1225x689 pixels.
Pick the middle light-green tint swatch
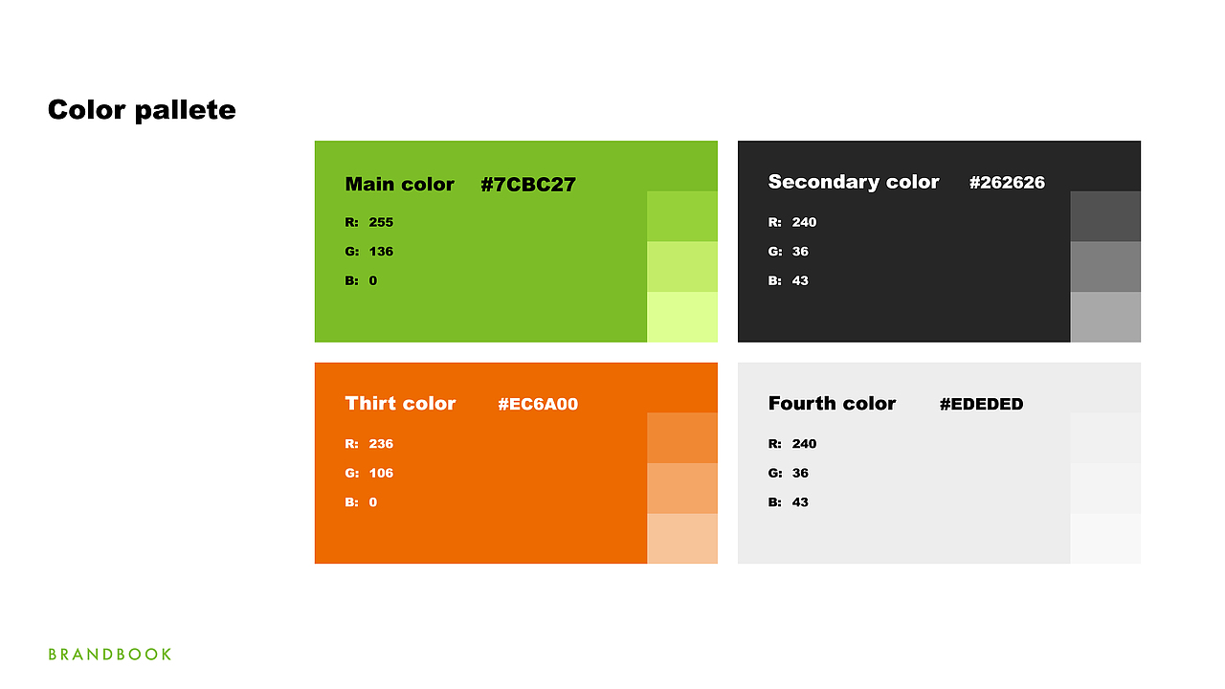[681, 266]
